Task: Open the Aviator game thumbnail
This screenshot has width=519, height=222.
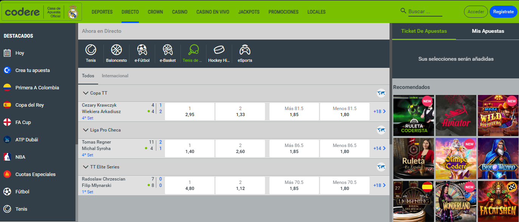Action: pos(456,116)
